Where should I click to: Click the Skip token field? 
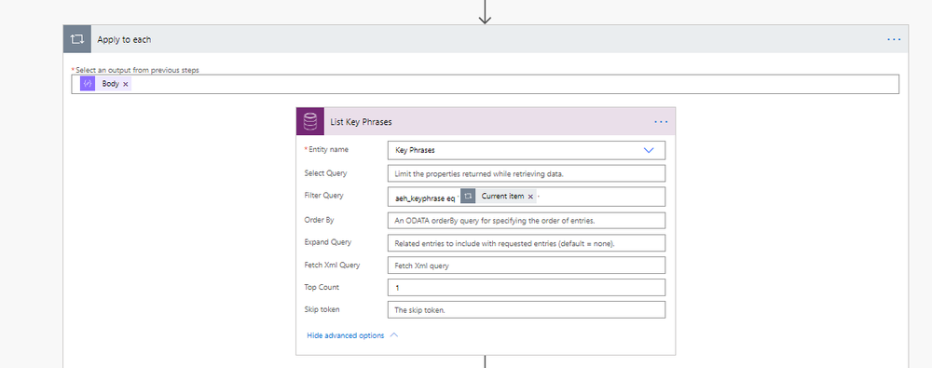click(527, 309)
